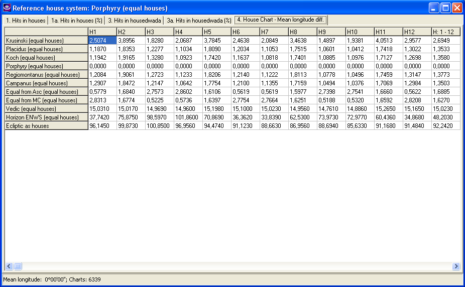
Task: Click the H12 column header
Action: click(417, 32)
